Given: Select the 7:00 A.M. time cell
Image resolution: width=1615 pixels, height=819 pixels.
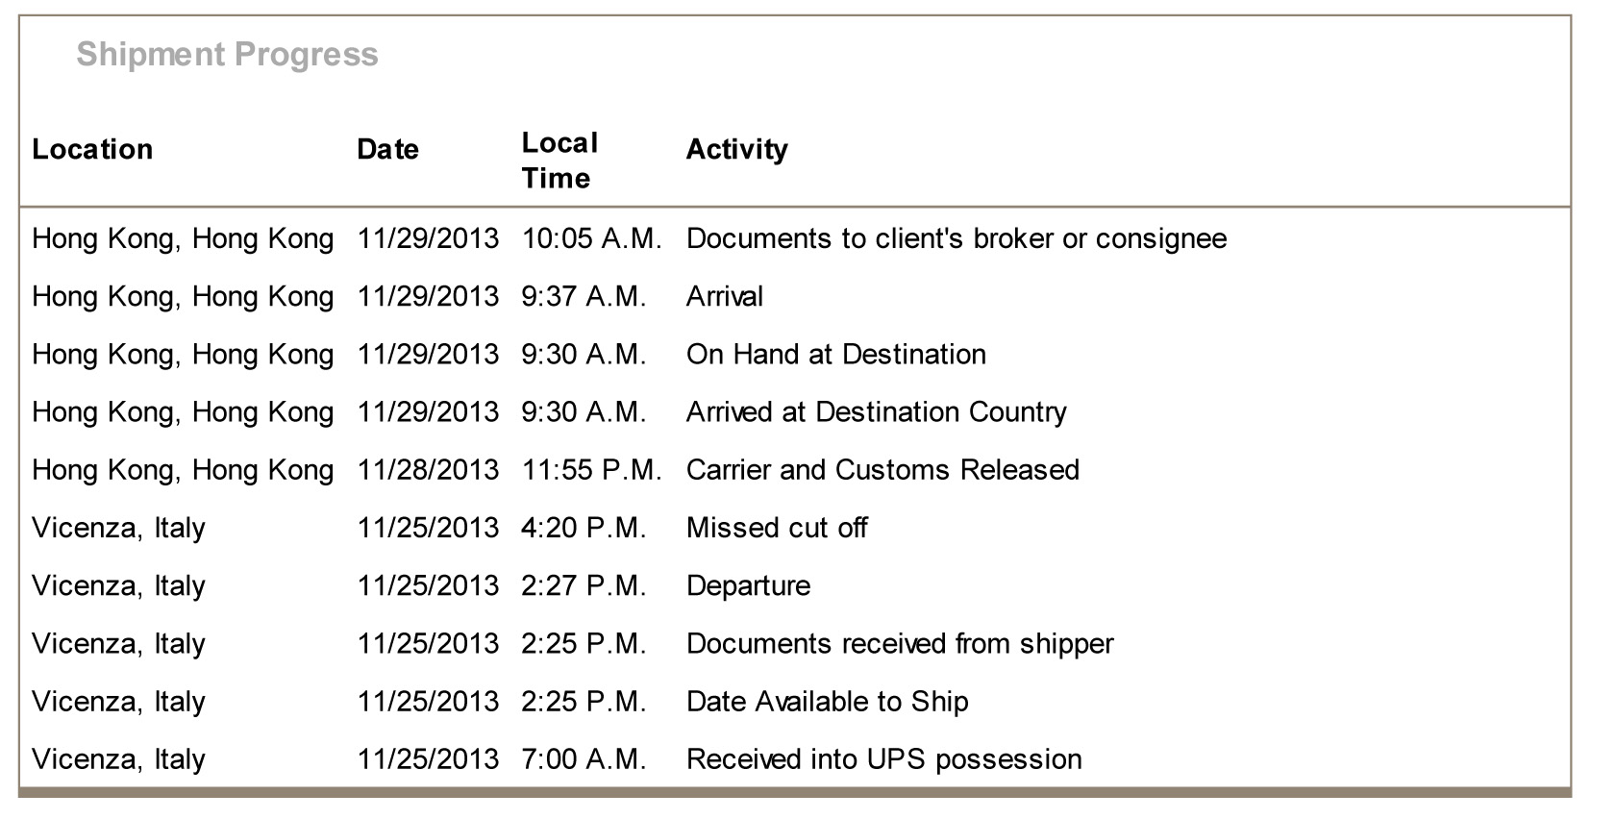Looking at the screenshot, I should [584, 759].
